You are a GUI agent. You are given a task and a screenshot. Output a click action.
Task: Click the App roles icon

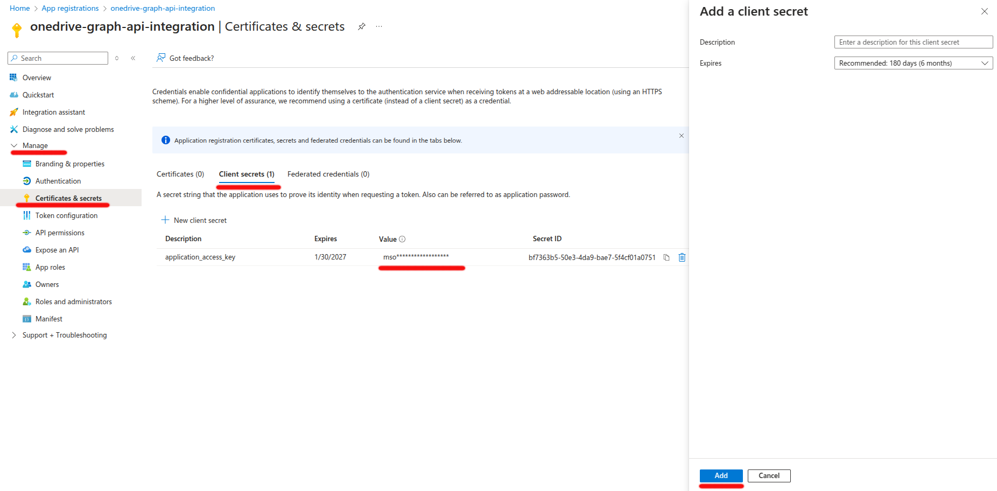click(26, 267)
